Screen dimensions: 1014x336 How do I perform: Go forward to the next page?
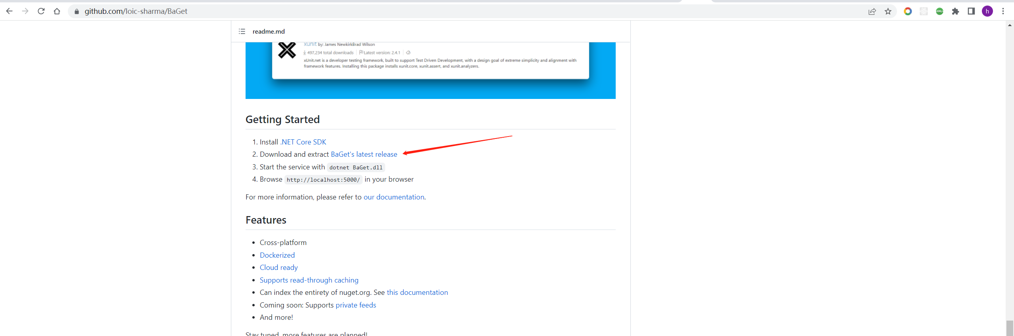[25, 11]
